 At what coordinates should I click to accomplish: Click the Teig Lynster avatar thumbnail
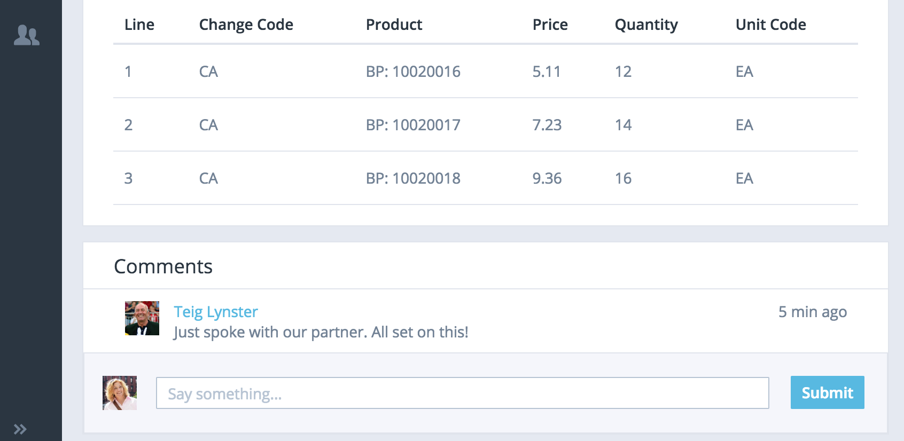click(x=142, y=317)
